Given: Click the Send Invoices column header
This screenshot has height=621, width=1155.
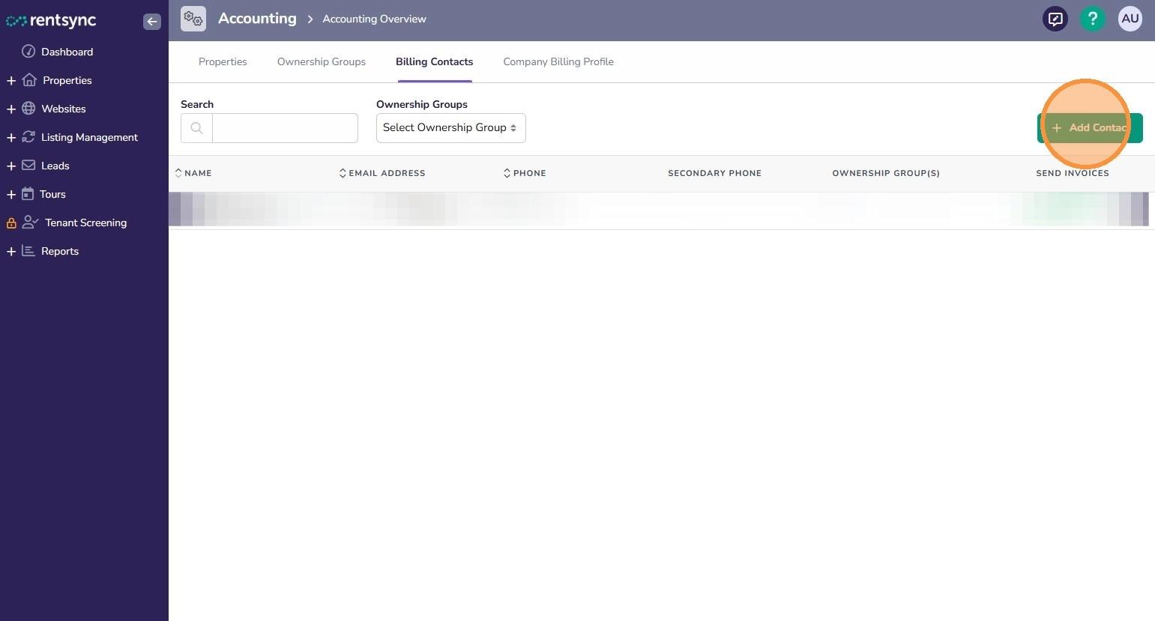Looking at the screenshot, I should coord(1073,173).
